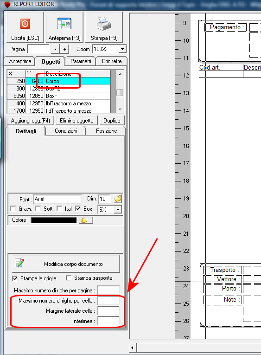Viewport: 261px width, 355px height.
Task: Click the Uscita (ESC) power icon
Action: 25,24
